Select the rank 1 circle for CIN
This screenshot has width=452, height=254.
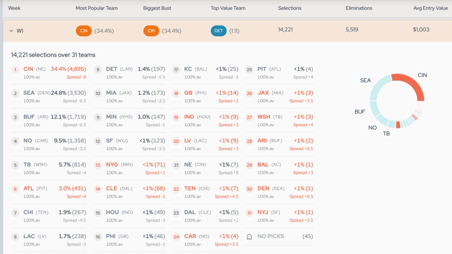click(15, 69)
